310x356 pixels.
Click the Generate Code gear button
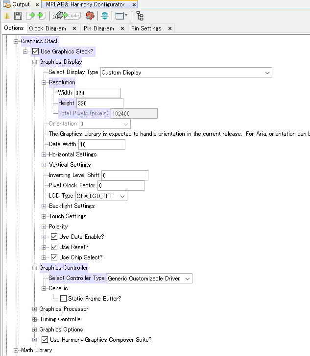[x=67, y=16]
